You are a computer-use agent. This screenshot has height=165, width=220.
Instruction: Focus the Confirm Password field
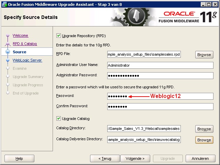[160, 107]
